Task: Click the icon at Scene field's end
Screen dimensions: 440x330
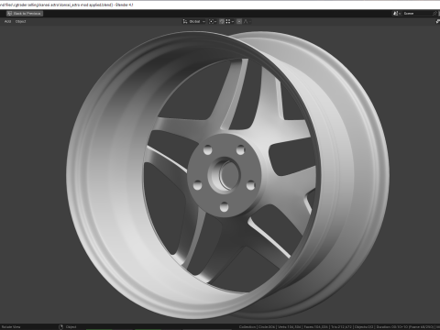Action: [435, 14]
